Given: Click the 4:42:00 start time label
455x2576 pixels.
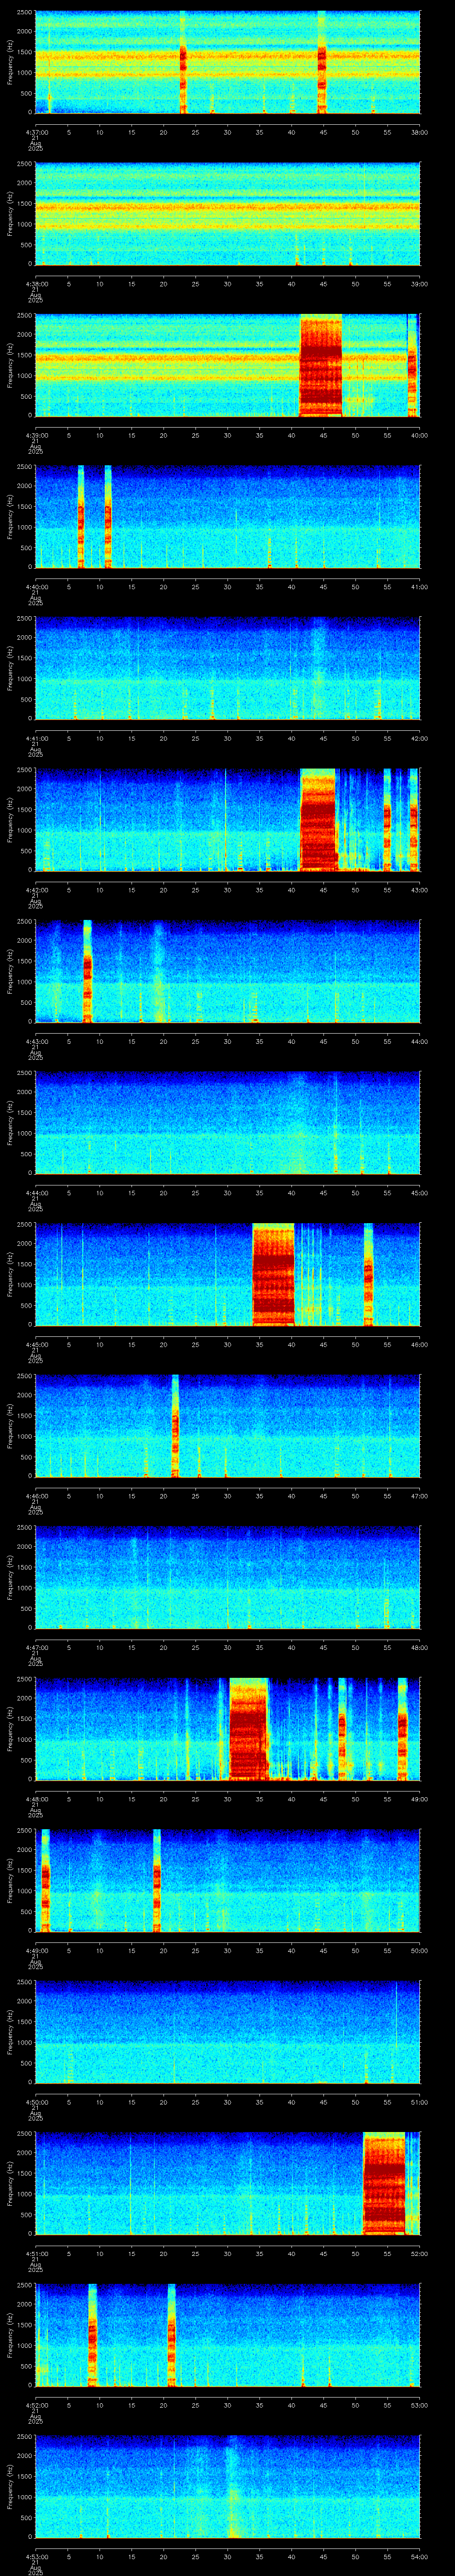Looking at the screenshot, I should click(x=36, y=890).
